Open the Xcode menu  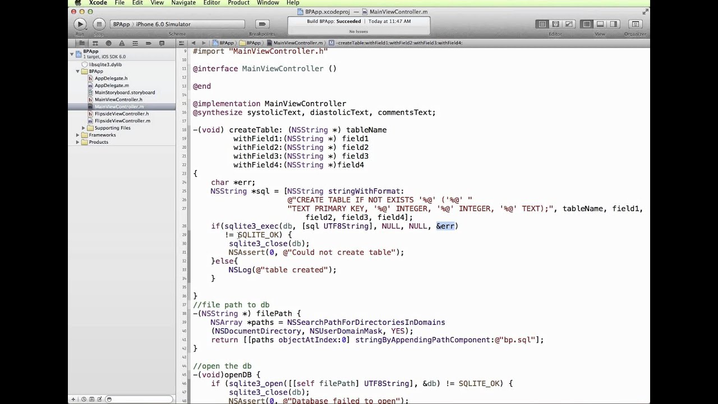click(x=98, y=3)
